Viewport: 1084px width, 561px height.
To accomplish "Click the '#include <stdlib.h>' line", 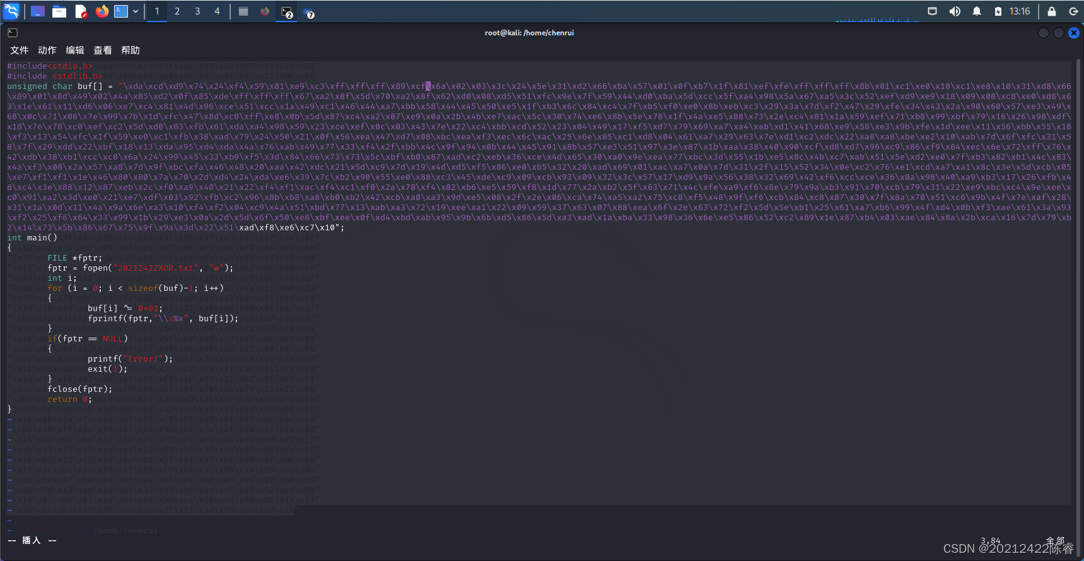I will [x=55, y=76].
